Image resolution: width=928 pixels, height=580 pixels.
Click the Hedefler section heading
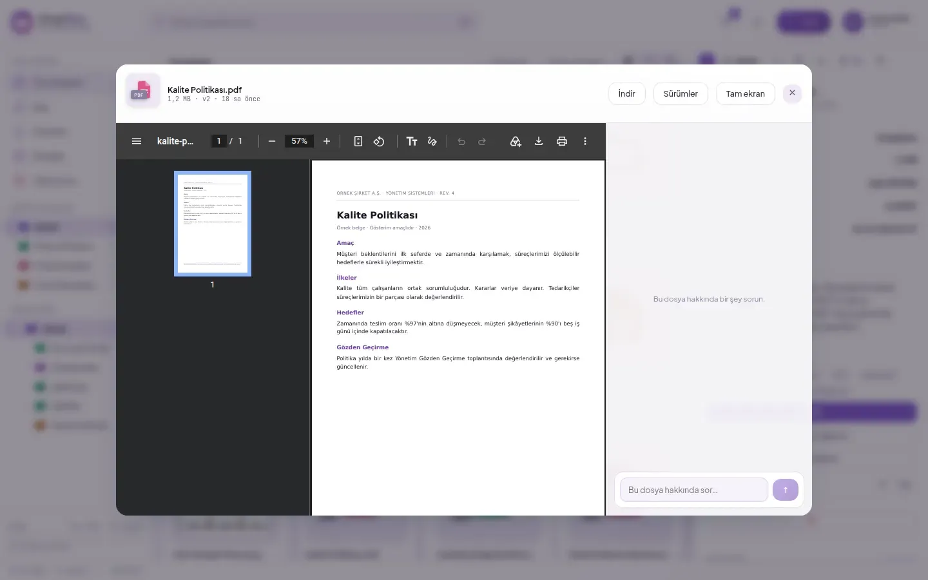click(x=351, y=313)
